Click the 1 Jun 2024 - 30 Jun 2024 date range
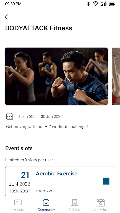Viewport: 120px width, 213px height. point(41,117)
